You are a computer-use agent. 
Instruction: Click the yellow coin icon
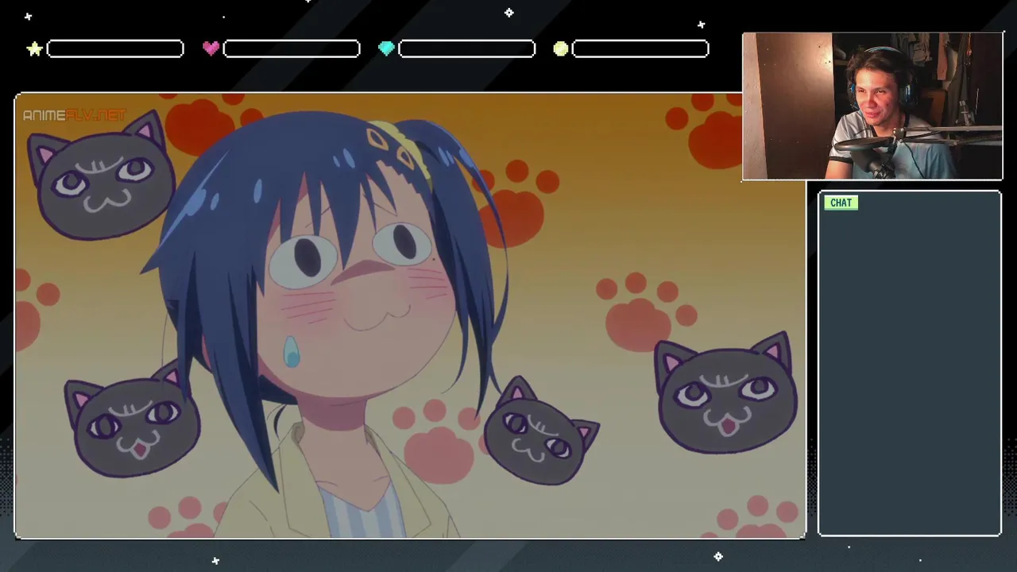tap(561, 49)
